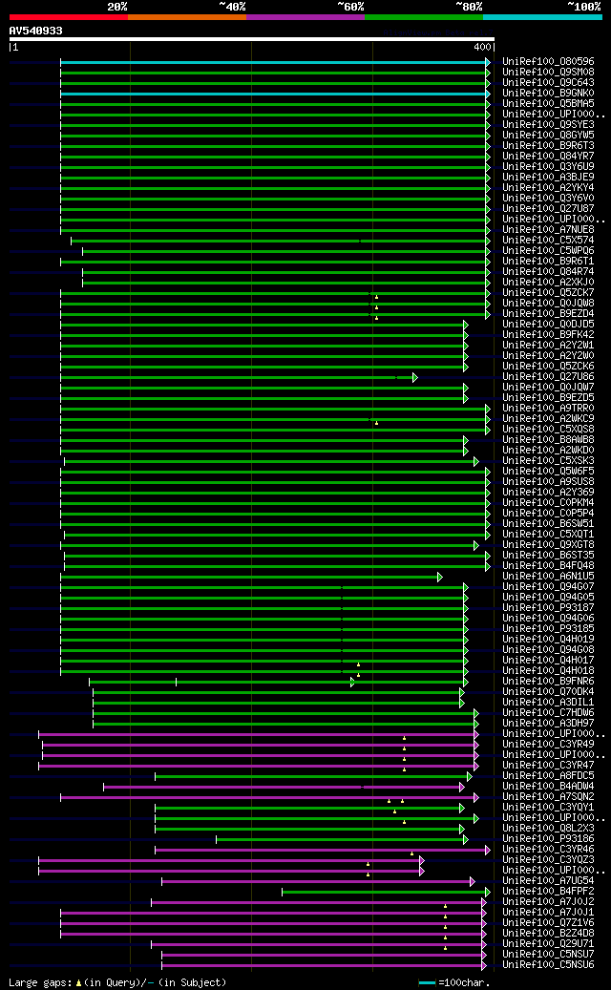Open the UniRef100_Q9SM08 hit label
Image resolution: width=611 pixels, height=990 pixels.
(x=548, y=73)
